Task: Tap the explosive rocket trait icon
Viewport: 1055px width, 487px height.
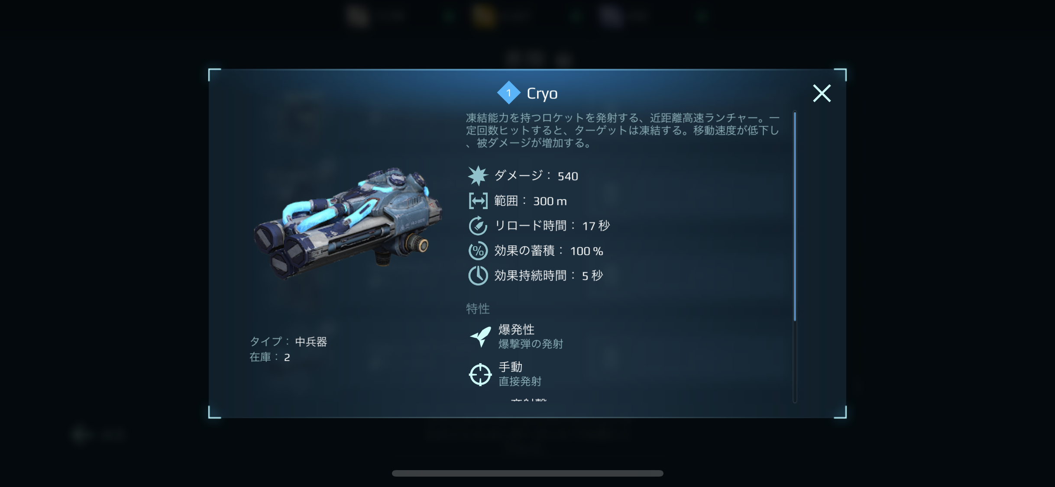Action: pos(480,336)
